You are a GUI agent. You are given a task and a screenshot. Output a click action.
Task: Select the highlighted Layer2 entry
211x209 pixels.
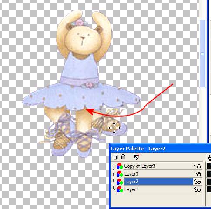tap(159, 182)
